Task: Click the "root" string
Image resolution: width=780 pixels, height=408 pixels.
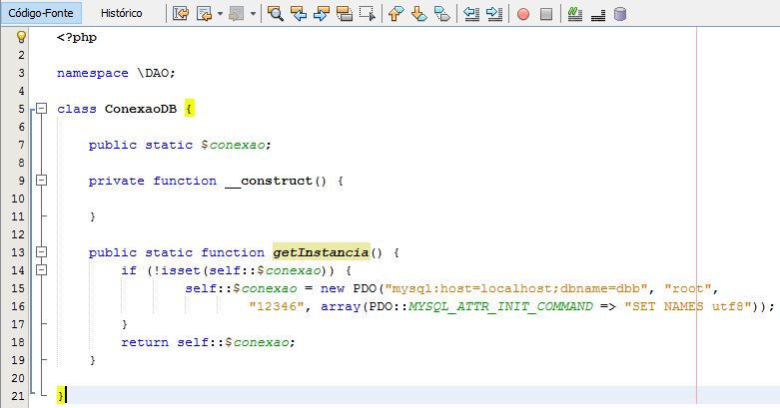Action: coord(688,288)
